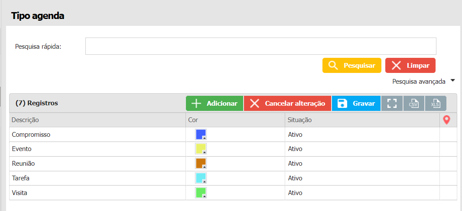Click the fullscreen expand icon
This screenshot has width=462, height=211.
[x=392, y=104]
